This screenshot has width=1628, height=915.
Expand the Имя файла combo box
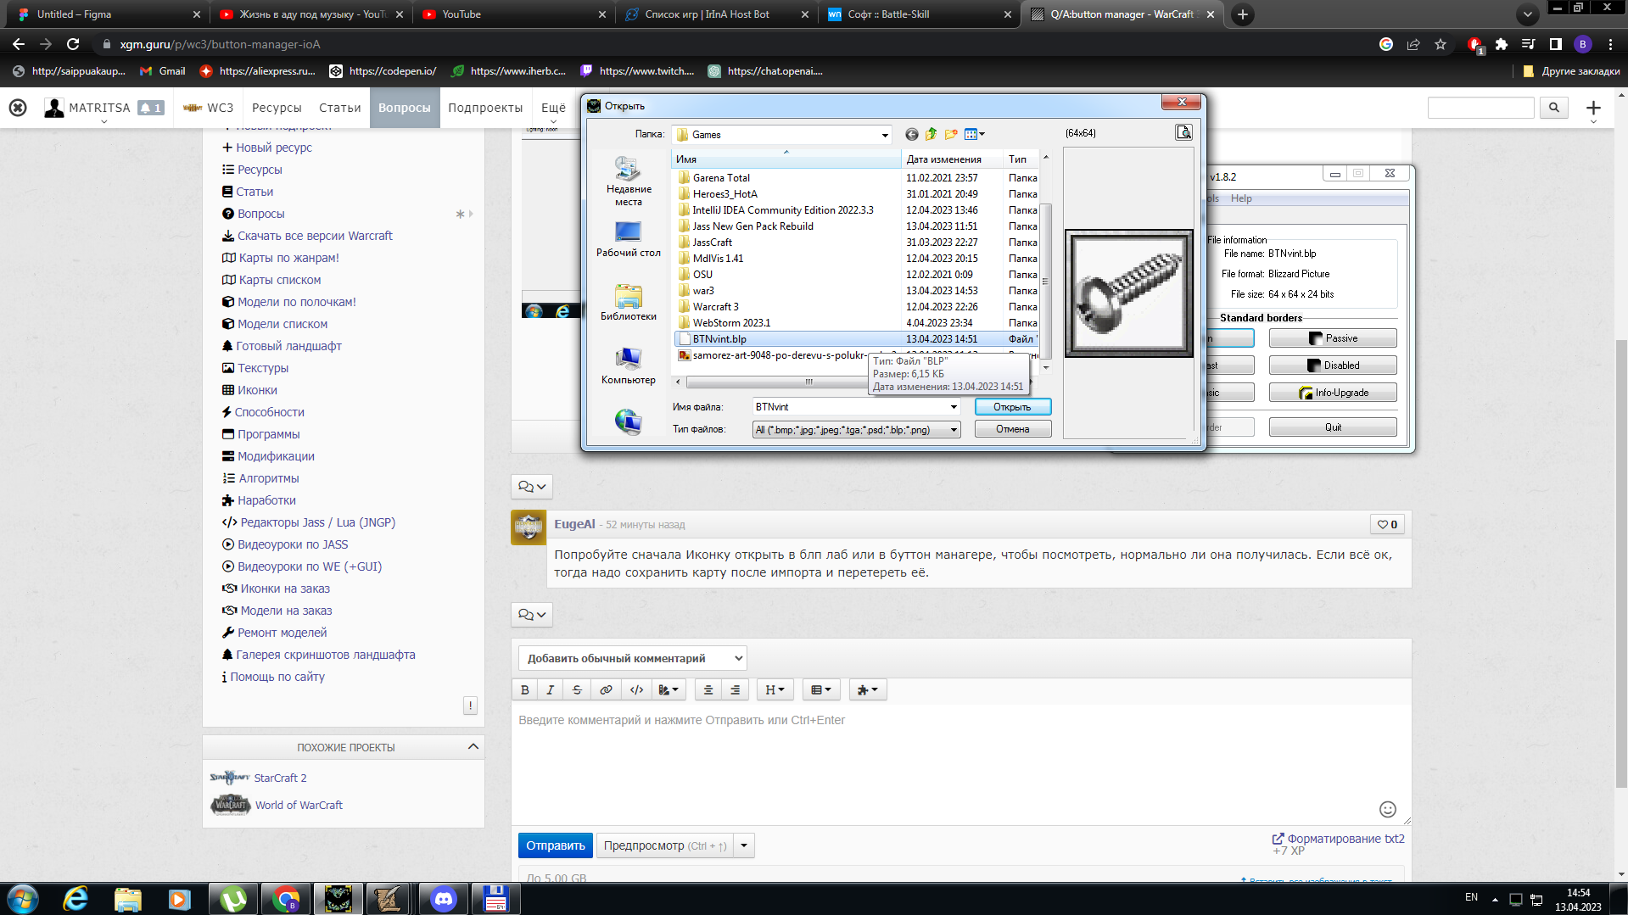click(x=954, y=407)
